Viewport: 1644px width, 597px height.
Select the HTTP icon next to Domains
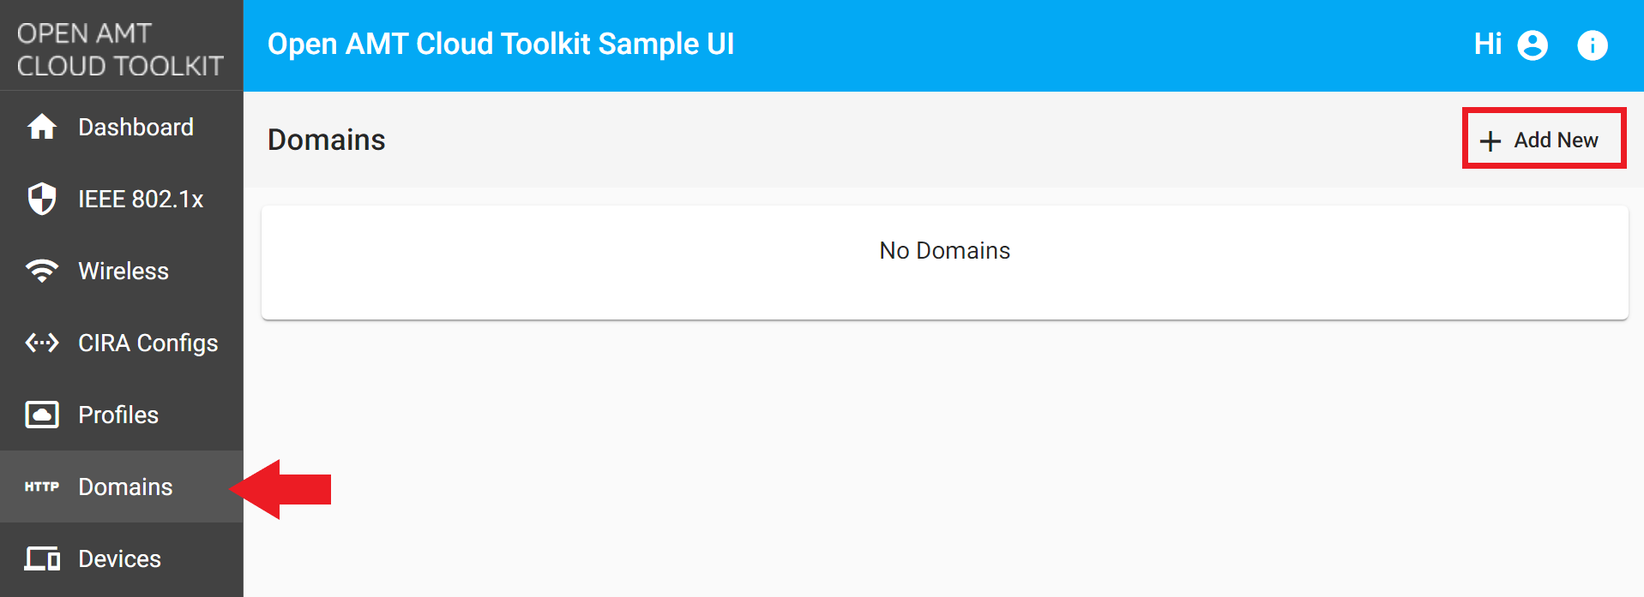pos(40,487)
